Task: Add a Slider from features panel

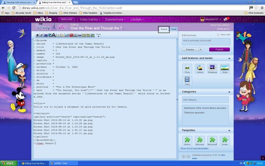Action: [x=225, y=68]
